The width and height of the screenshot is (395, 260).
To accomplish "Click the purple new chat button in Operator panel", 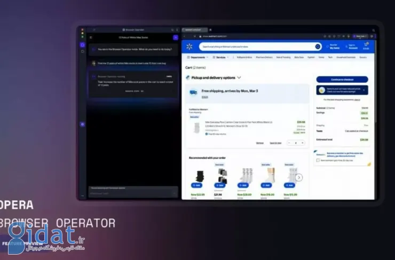I will click(x=176, y=37).
